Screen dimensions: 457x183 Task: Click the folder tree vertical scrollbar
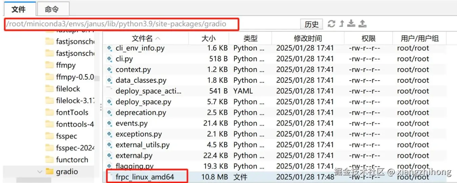[97, 78]
